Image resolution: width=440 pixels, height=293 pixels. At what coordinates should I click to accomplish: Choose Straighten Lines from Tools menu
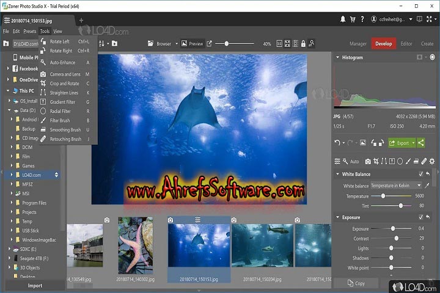click(64, 93)
